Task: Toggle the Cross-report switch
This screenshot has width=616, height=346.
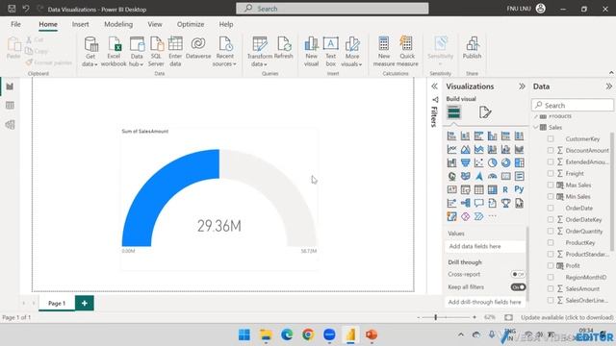Action: 518,274
